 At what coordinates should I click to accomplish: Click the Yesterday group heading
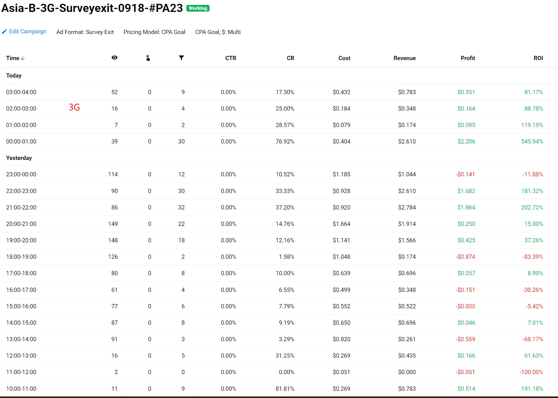pos(19,158)
